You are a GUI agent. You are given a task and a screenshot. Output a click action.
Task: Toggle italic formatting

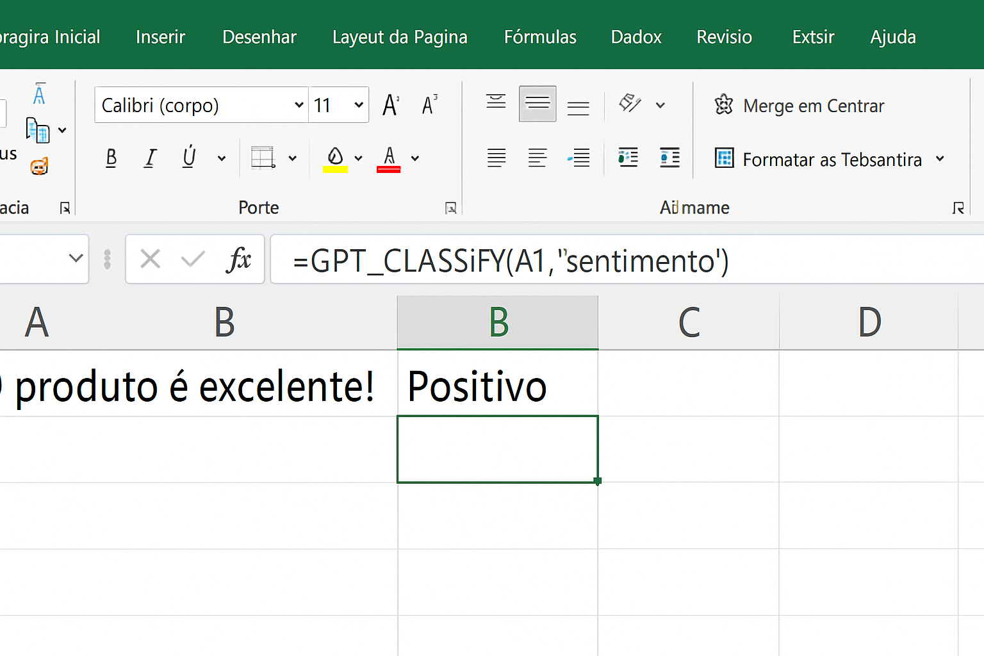tap(150, 158)
